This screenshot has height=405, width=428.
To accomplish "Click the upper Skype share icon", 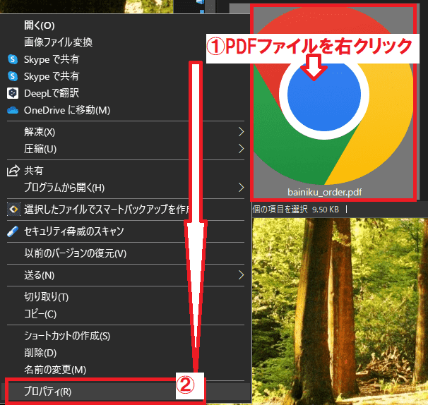I will click(x=12, y=59).
